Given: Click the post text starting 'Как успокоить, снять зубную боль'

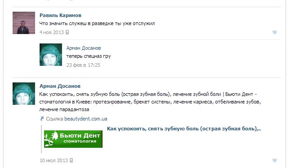Looking at the screenshot, I should 150,102.
